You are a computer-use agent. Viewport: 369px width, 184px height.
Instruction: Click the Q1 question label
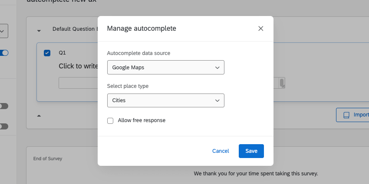click(63, 53)
